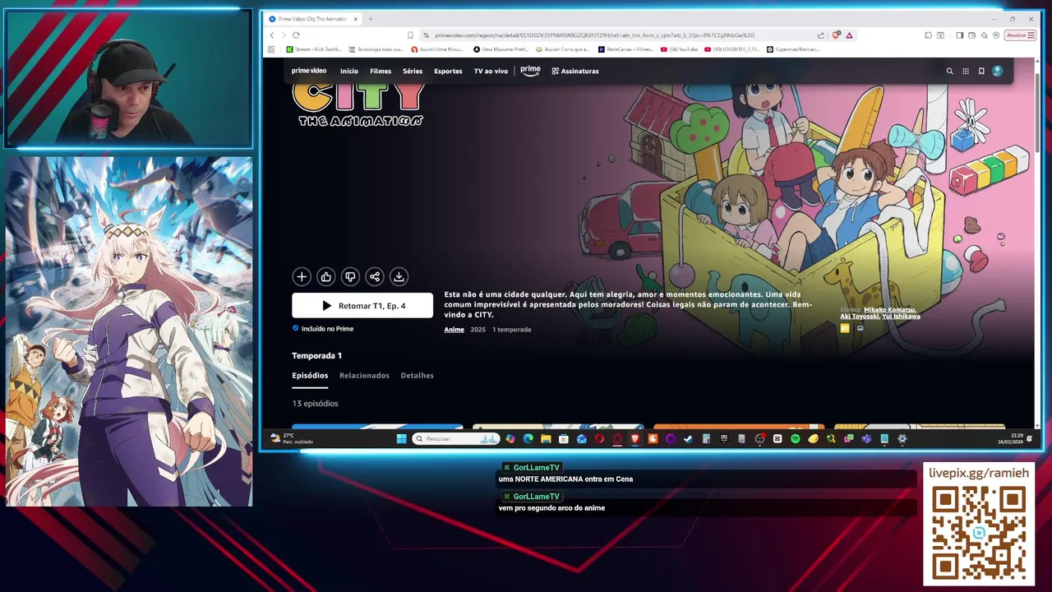This screenshot has width=1052, height=592.
Task: Open the Filmes navigation item
Action: (x=381, y=72)
